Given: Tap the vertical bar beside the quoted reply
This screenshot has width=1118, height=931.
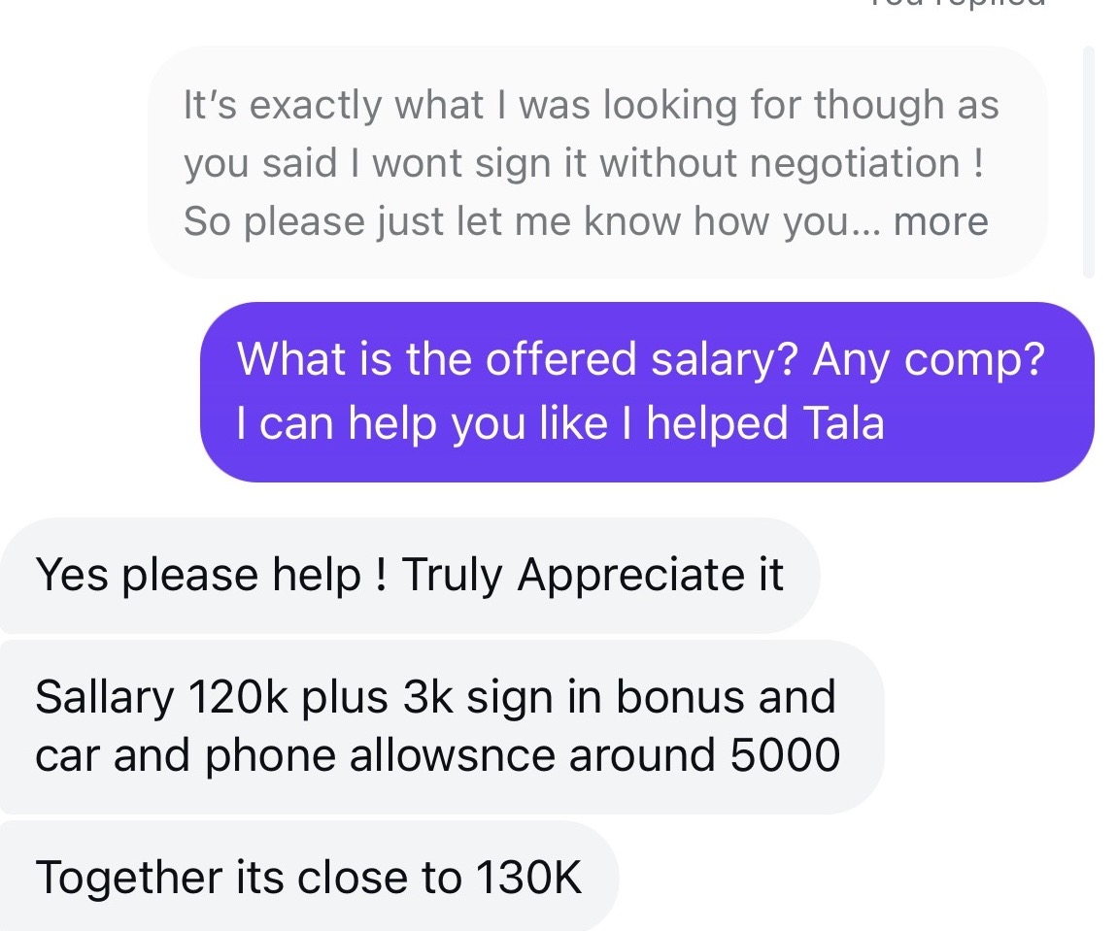Looking at the screenshot, I should point(1088,162).
